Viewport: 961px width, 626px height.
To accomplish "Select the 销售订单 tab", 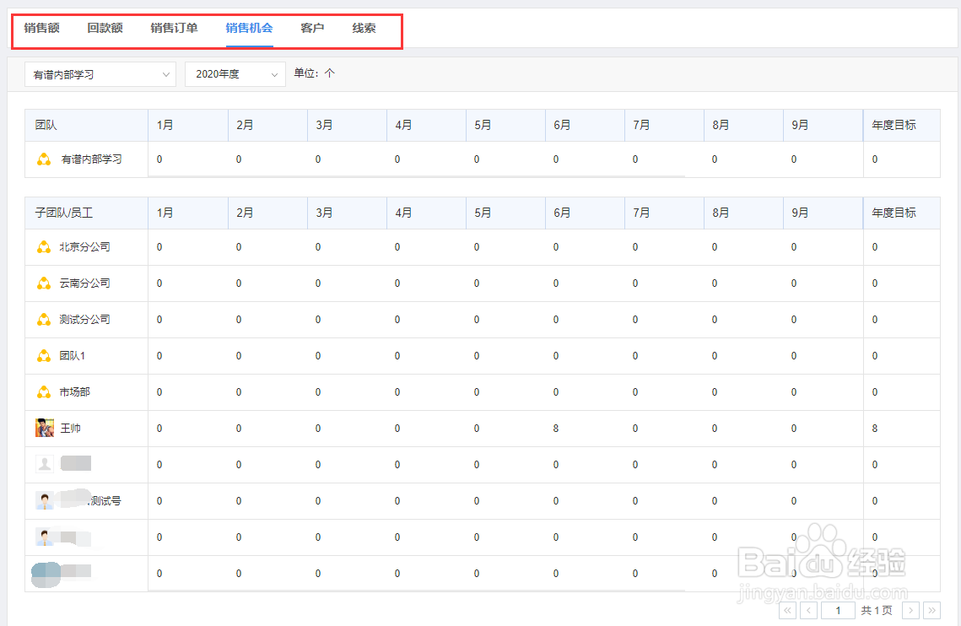I will [x=174, y=28].
